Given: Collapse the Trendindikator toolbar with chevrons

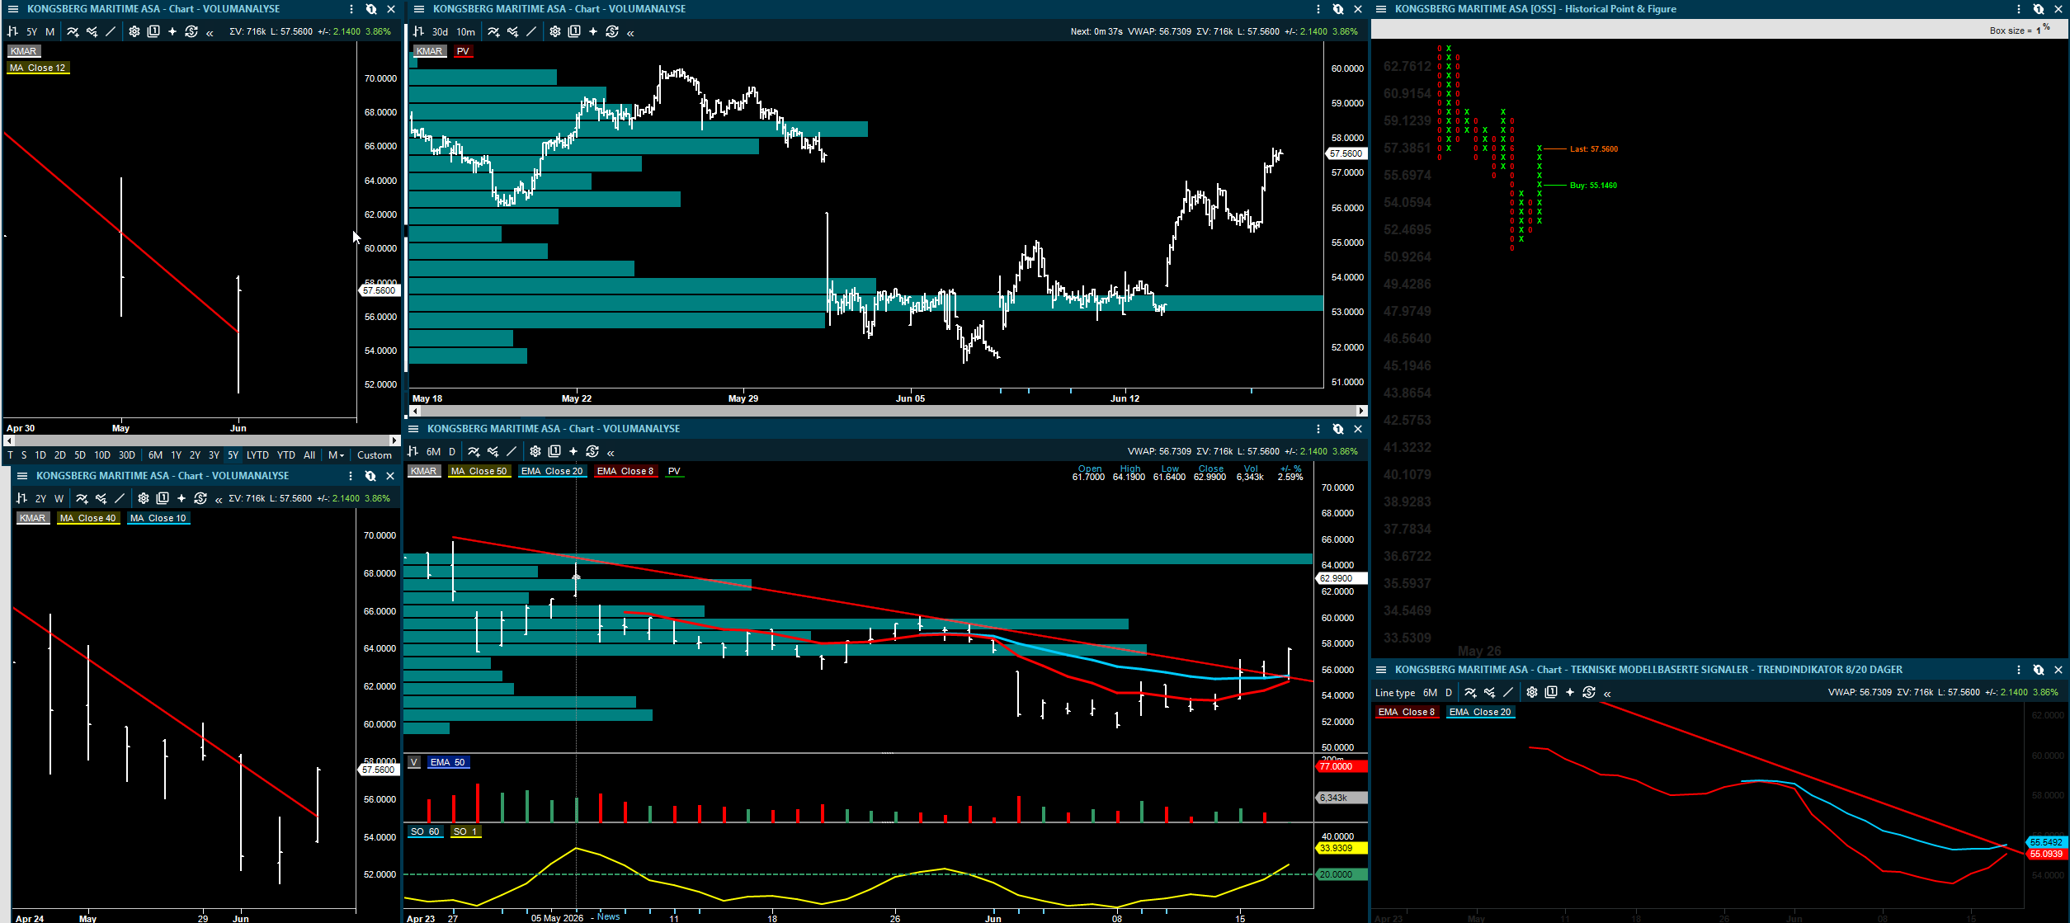Looking at the screenshot, I should 1607,693.
